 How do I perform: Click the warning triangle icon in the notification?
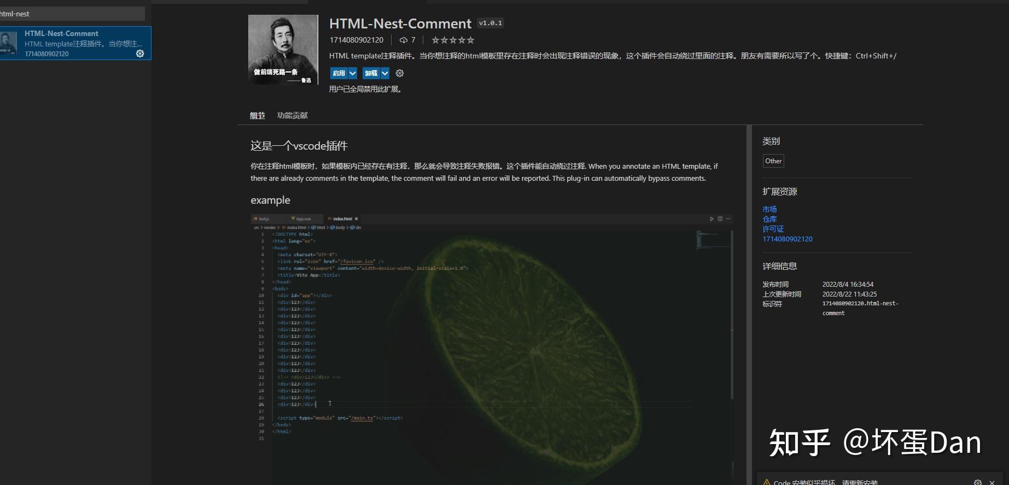point(767,482)
